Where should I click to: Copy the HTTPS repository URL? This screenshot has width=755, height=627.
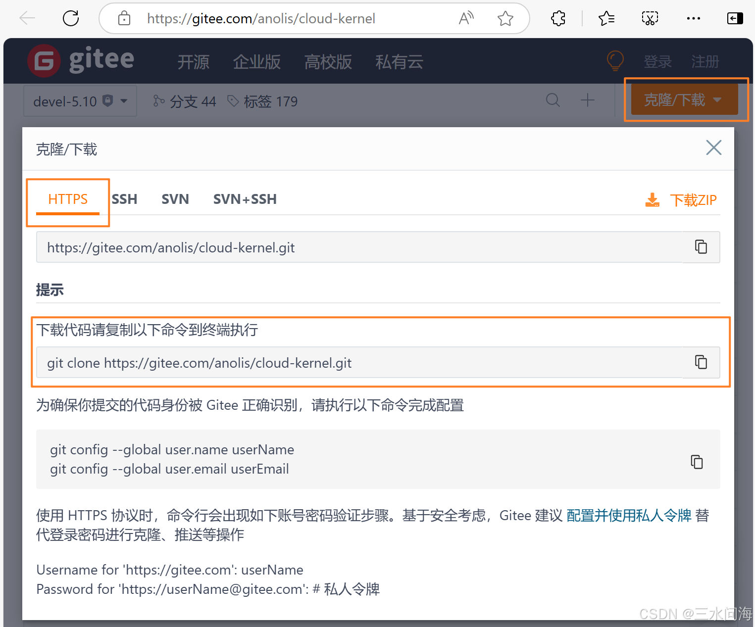pos(701,246)
